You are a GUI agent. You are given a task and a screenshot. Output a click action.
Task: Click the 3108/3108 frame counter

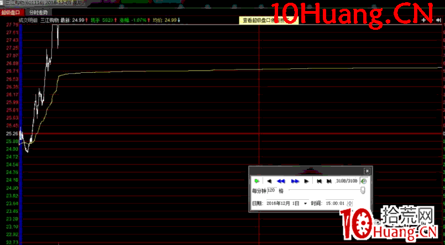pos(347,180)
